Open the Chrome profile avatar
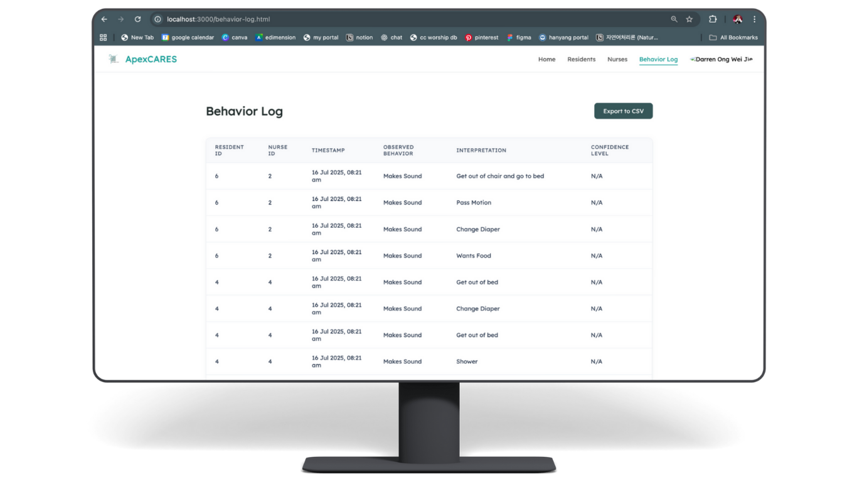The image size is (857, 482). tap(738, 19)
